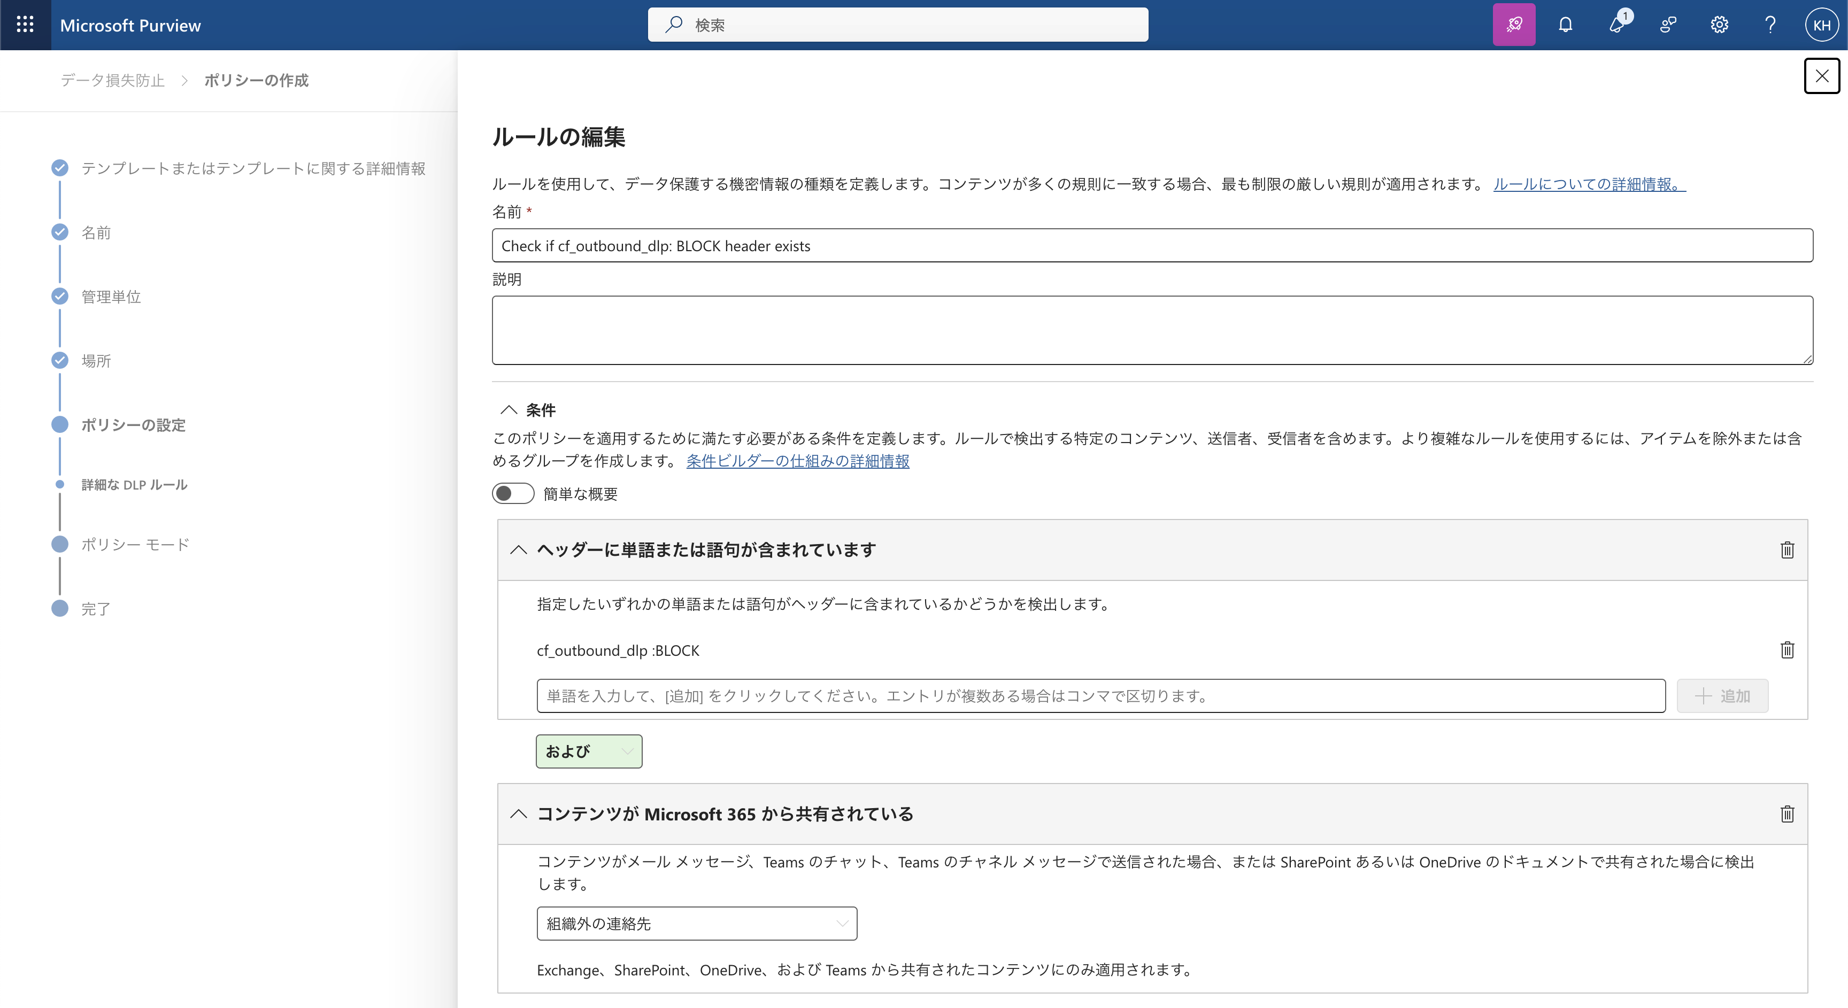The height and width of the screenshot is (1008, 1848).
Task: Delete the header contains words condition
Action: (x=1787, y=550)
